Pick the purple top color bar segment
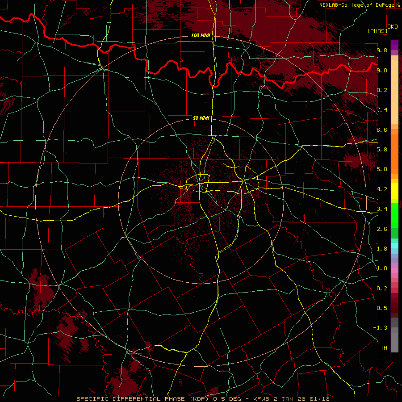 pyautogui.click(x=394, y=45)
